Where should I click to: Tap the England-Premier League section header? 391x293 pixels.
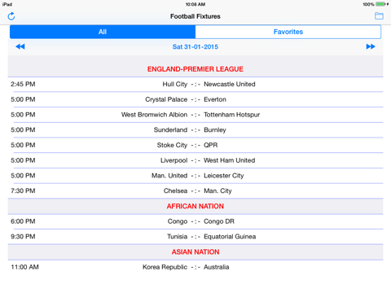coord(195,69)
